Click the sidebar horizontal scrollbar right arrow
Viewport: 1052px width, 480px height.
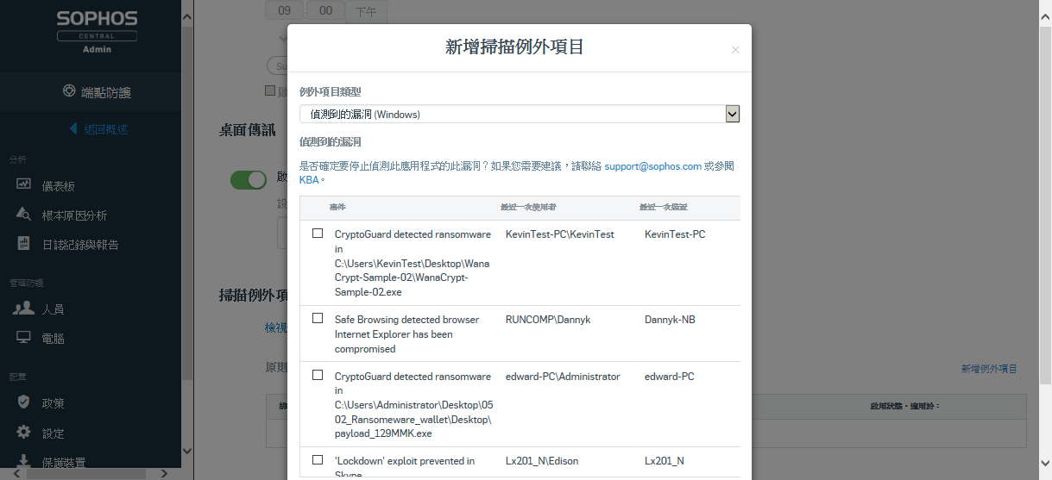164,473
